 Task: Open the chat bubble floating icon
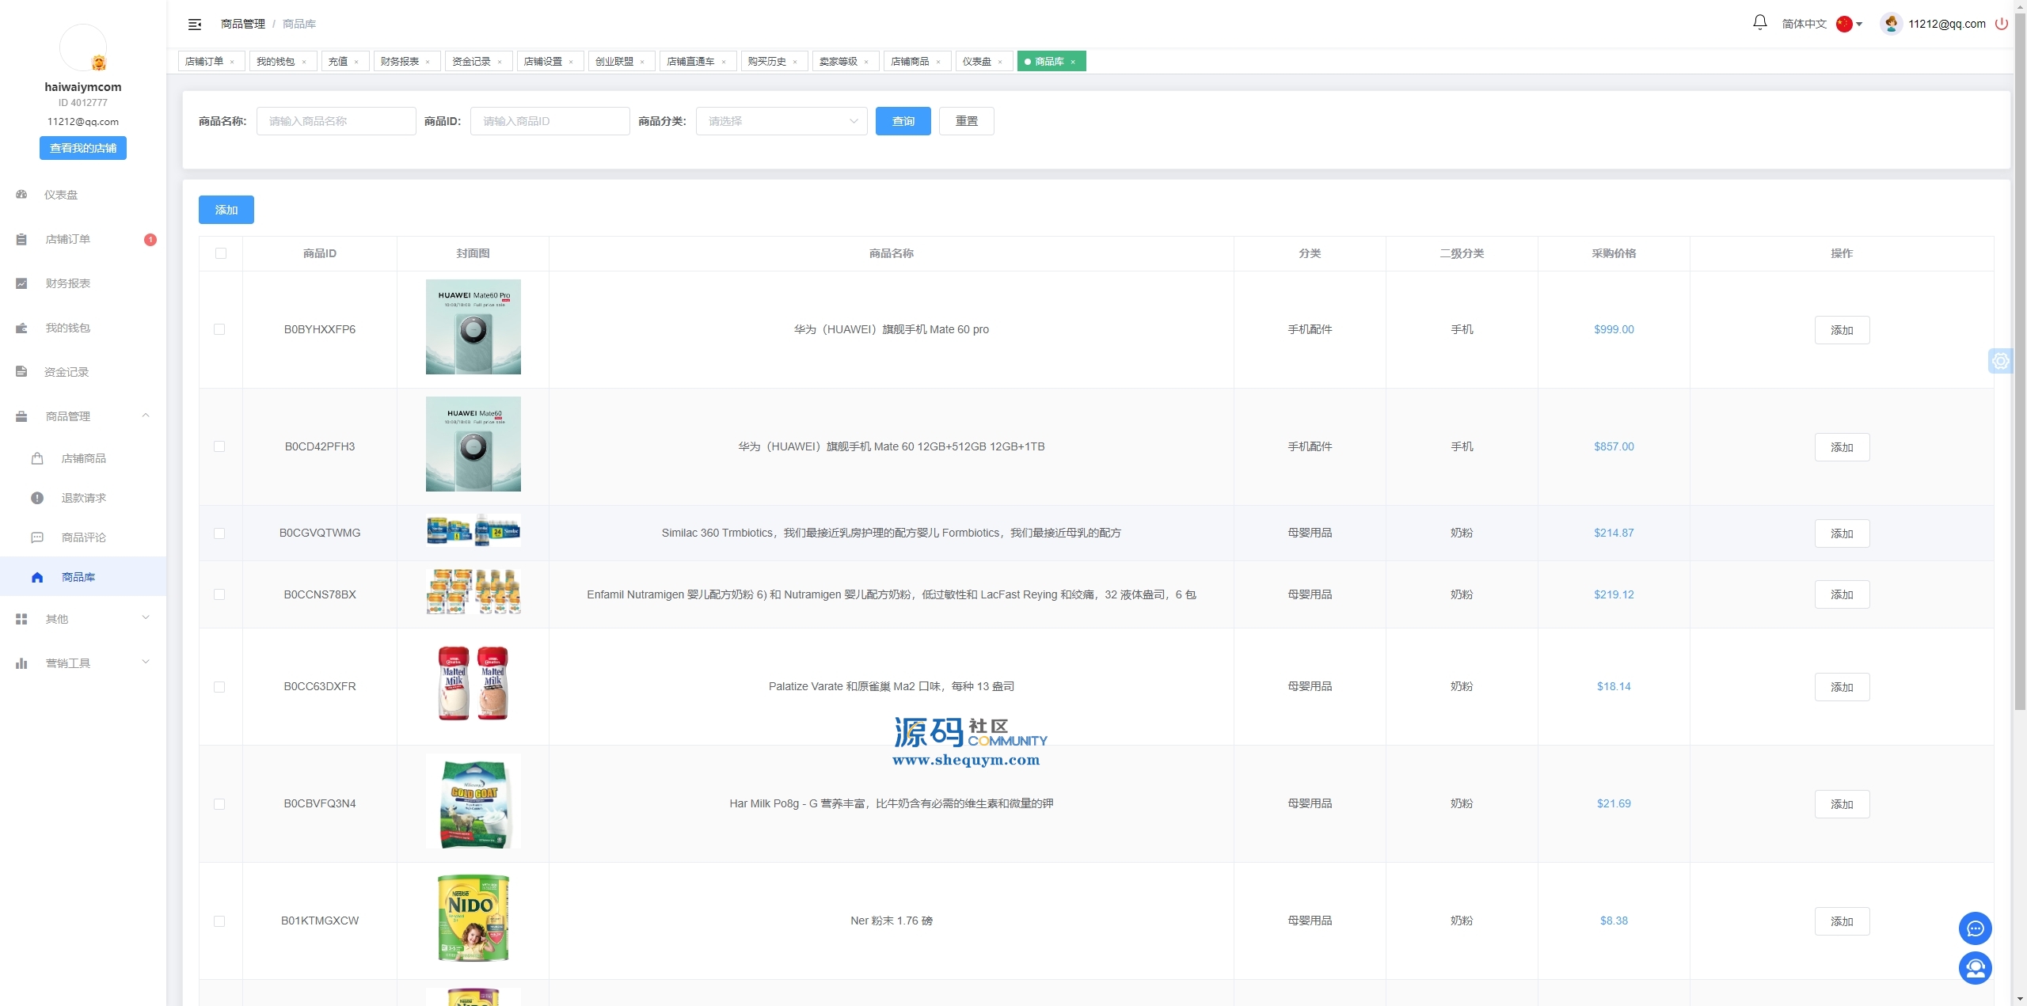point(1975,928)
